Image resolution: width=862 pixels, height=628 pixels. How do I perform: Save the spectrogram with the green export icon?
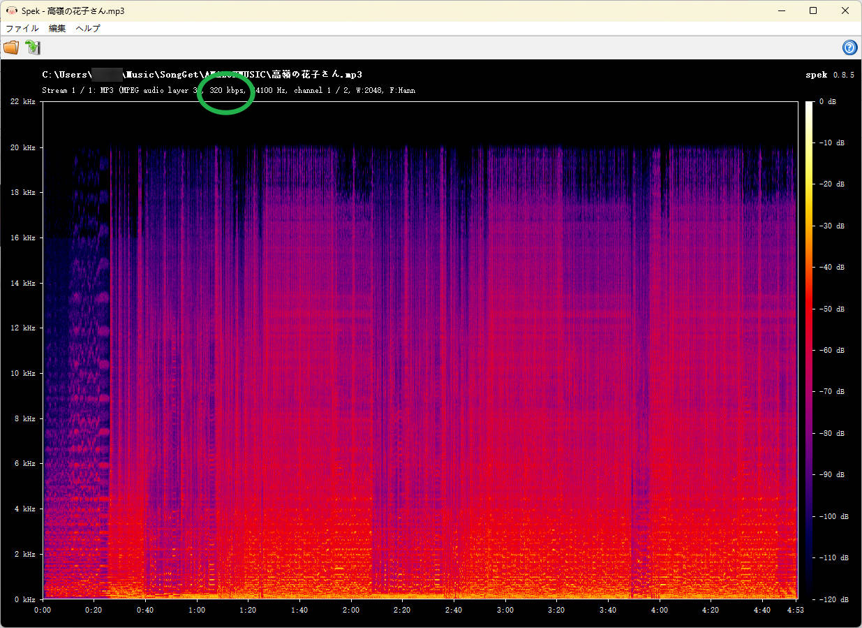[x=31, y=48]
